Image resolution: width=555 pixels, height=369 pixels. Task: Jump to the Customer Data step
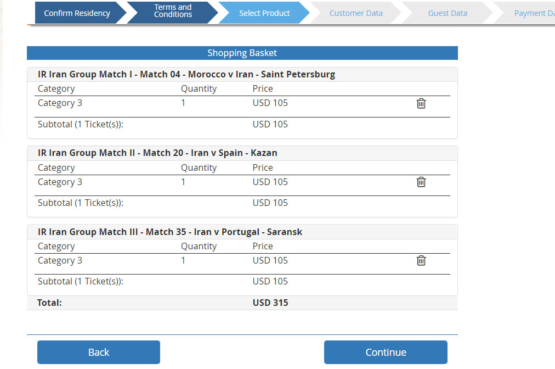[x=356, y=13]
